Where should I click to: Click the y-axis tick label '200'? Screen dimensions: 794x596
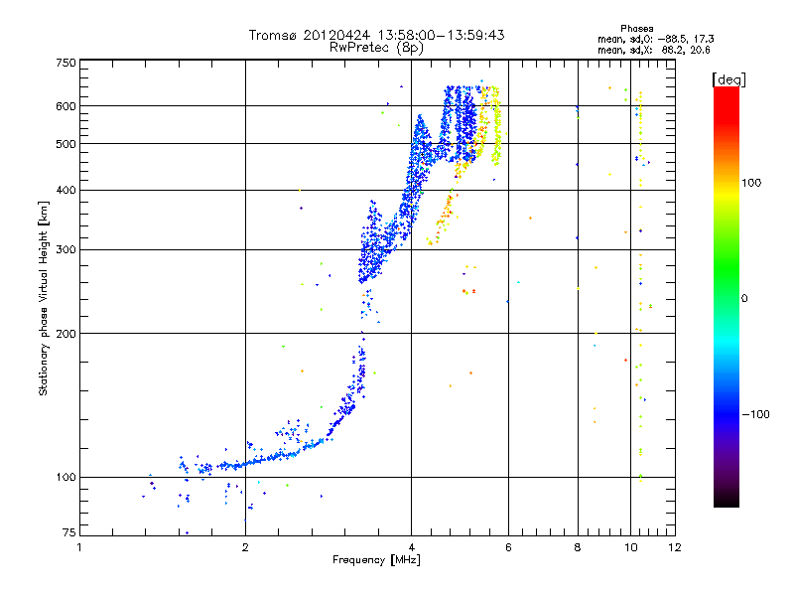(x=66, y=334)
